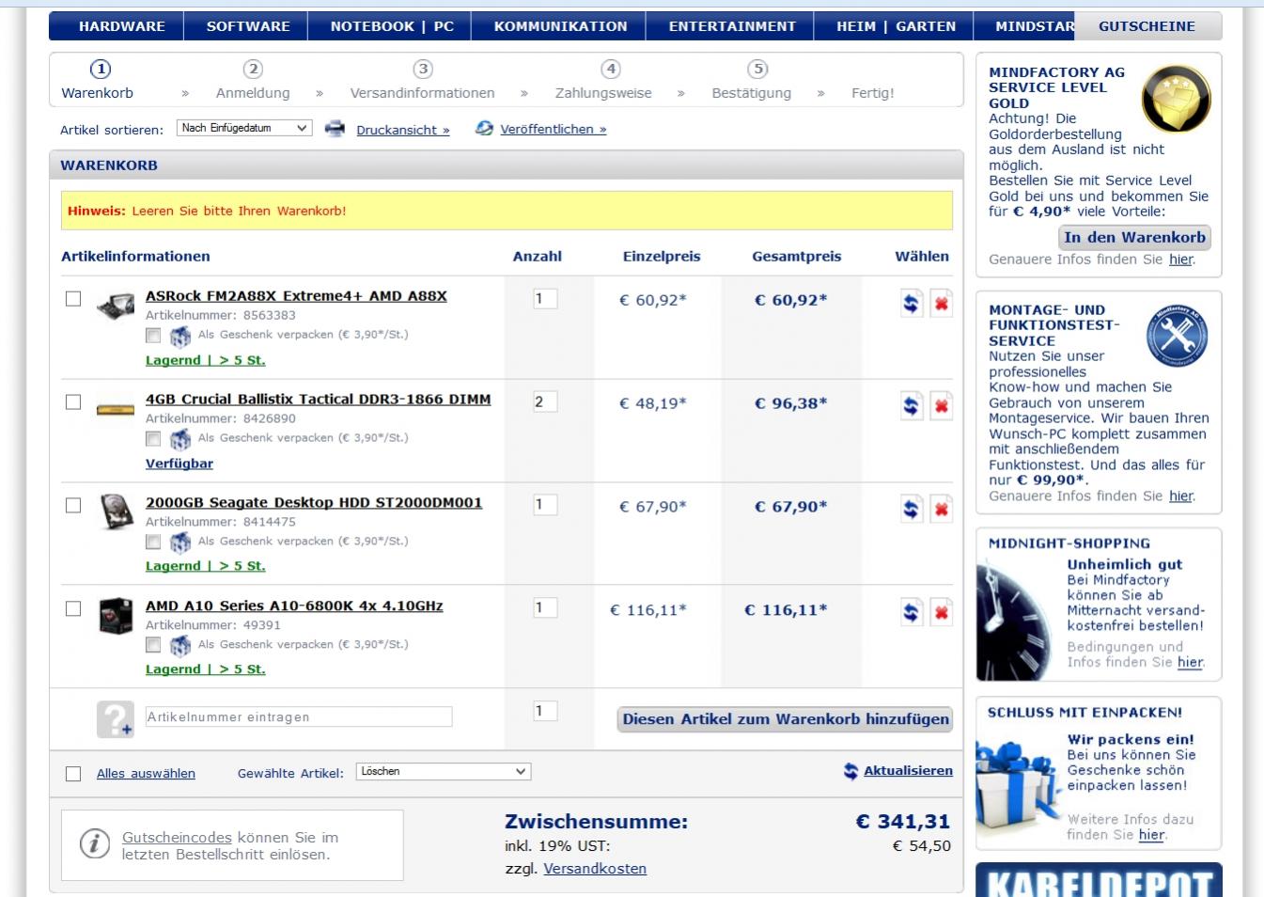
Task: Open Artikel sortieren dropdown
Action: [x=244, y=128]
